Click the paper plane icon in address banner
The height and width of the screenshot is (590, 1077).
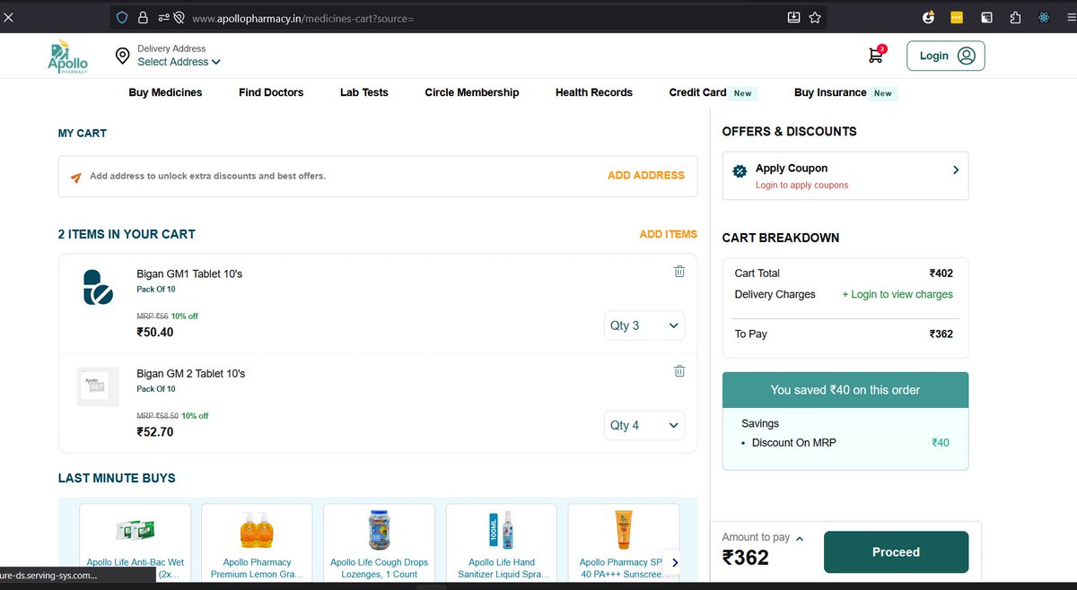pyautogui.click(x=76, y=177)
